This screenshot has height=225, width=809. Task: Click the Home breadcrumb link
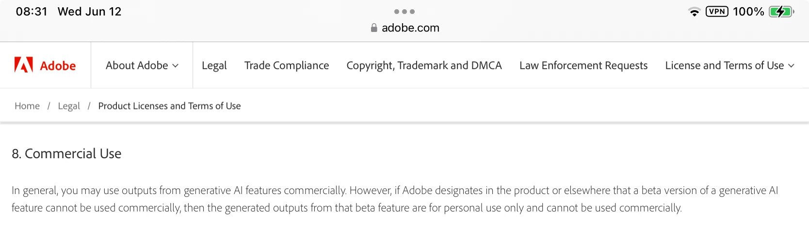(x=27, y=106)
